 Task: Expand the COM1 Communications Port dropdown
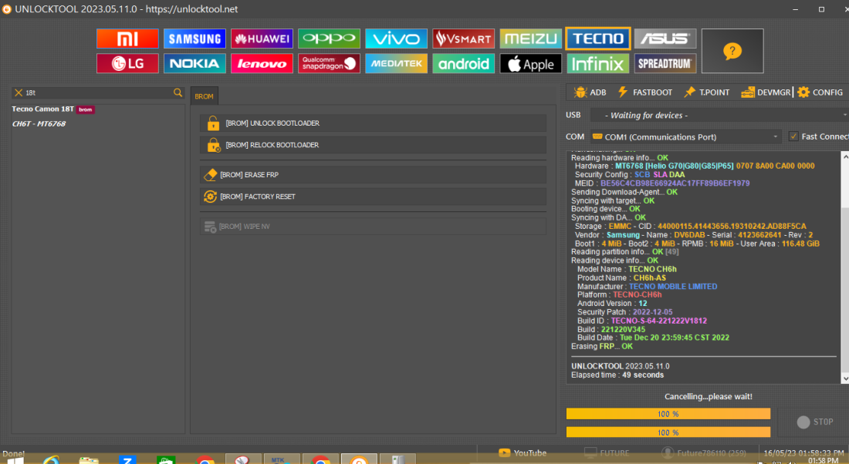(685, 137)
